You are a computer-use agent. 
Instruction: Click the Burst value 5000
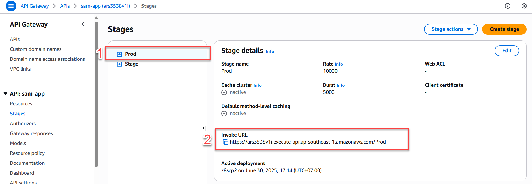point(329,92)
